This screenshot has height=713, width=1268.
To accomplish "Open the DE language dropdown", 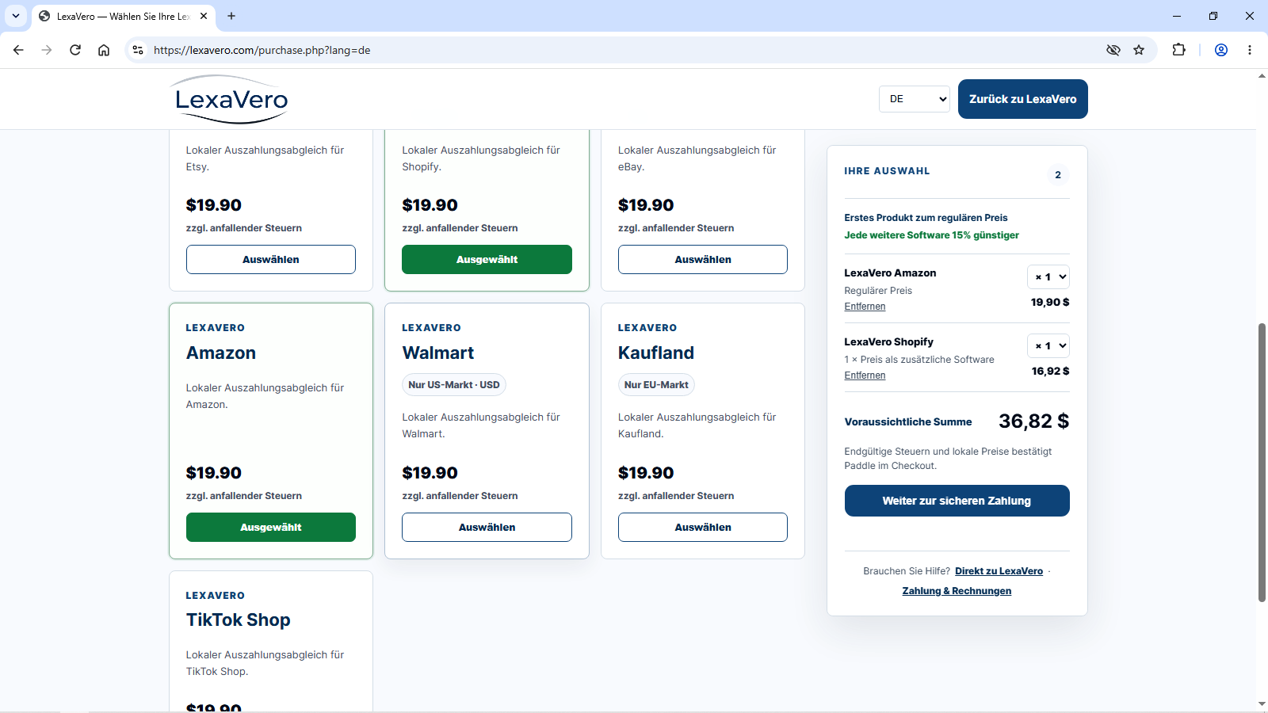I will point(915,99).
